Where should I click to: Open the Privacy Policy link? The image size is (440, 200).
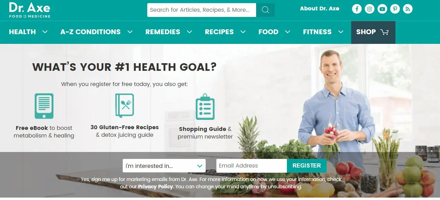pos(155,187)
